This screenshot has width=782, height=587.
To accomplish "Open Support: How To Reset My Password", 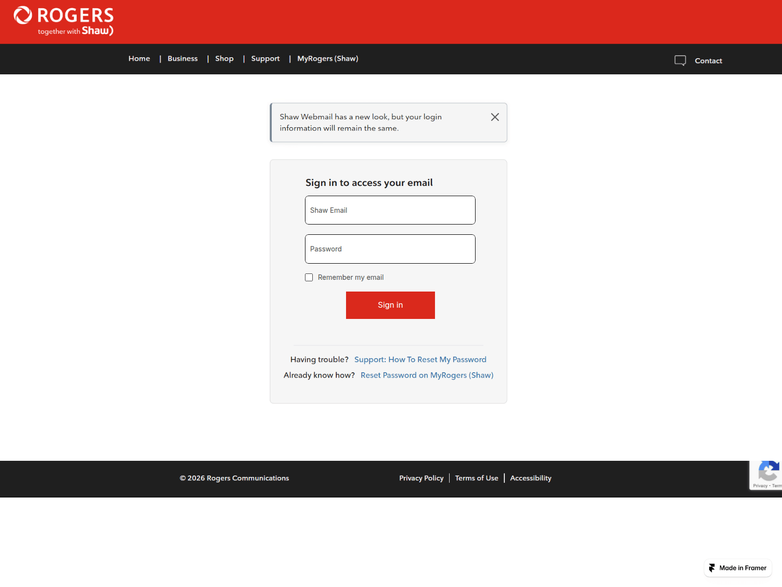I will click(x=420, y=360).
